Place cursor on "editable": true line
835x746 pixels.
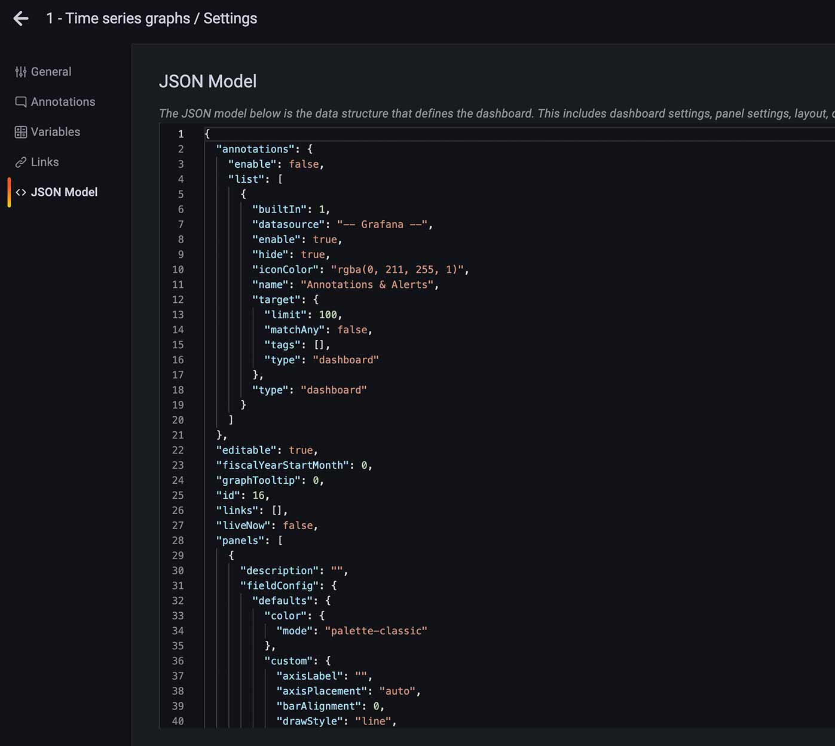pyautogui.click(x=267, y=450)
